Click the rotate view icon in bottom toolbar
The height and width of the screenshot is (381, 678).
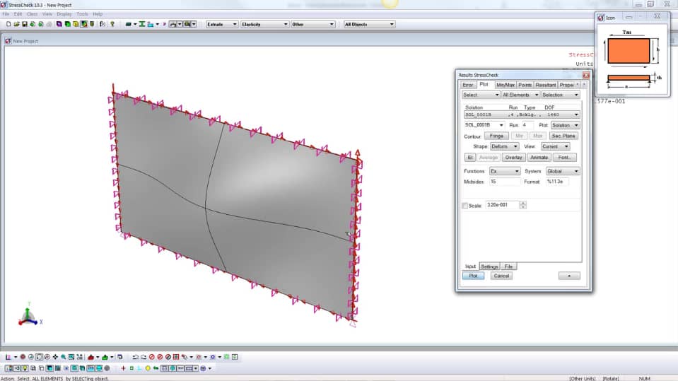[39, 357]
